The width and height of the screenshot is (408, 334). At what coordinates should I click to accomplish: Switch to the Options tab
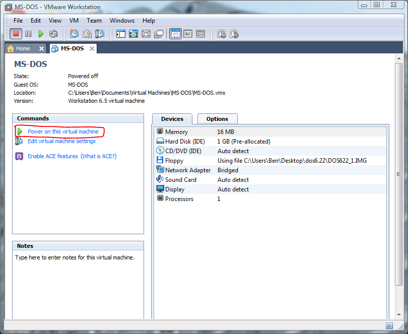pyautogui.click(x=217, y=119)
